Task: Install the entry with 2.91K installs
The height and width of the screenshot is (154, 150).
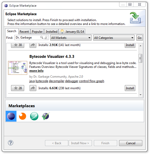Action: 130,45
